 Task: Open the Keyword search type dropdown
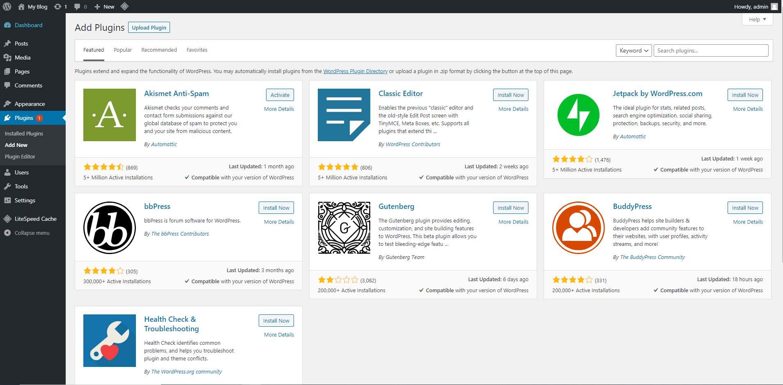click(x=634, y=50)
